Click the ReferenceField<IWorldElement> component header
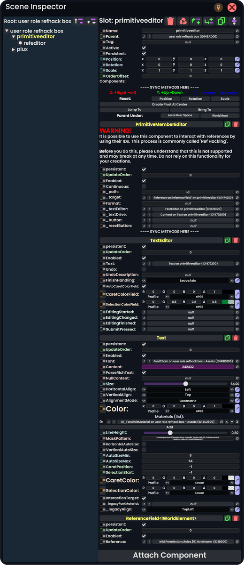 point(161,518)
